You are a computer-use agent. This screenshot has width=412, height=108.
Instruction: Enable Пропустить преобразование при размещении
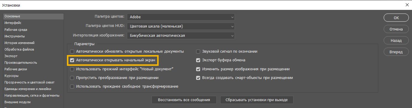pyautogui.click(x=72, y=78)
